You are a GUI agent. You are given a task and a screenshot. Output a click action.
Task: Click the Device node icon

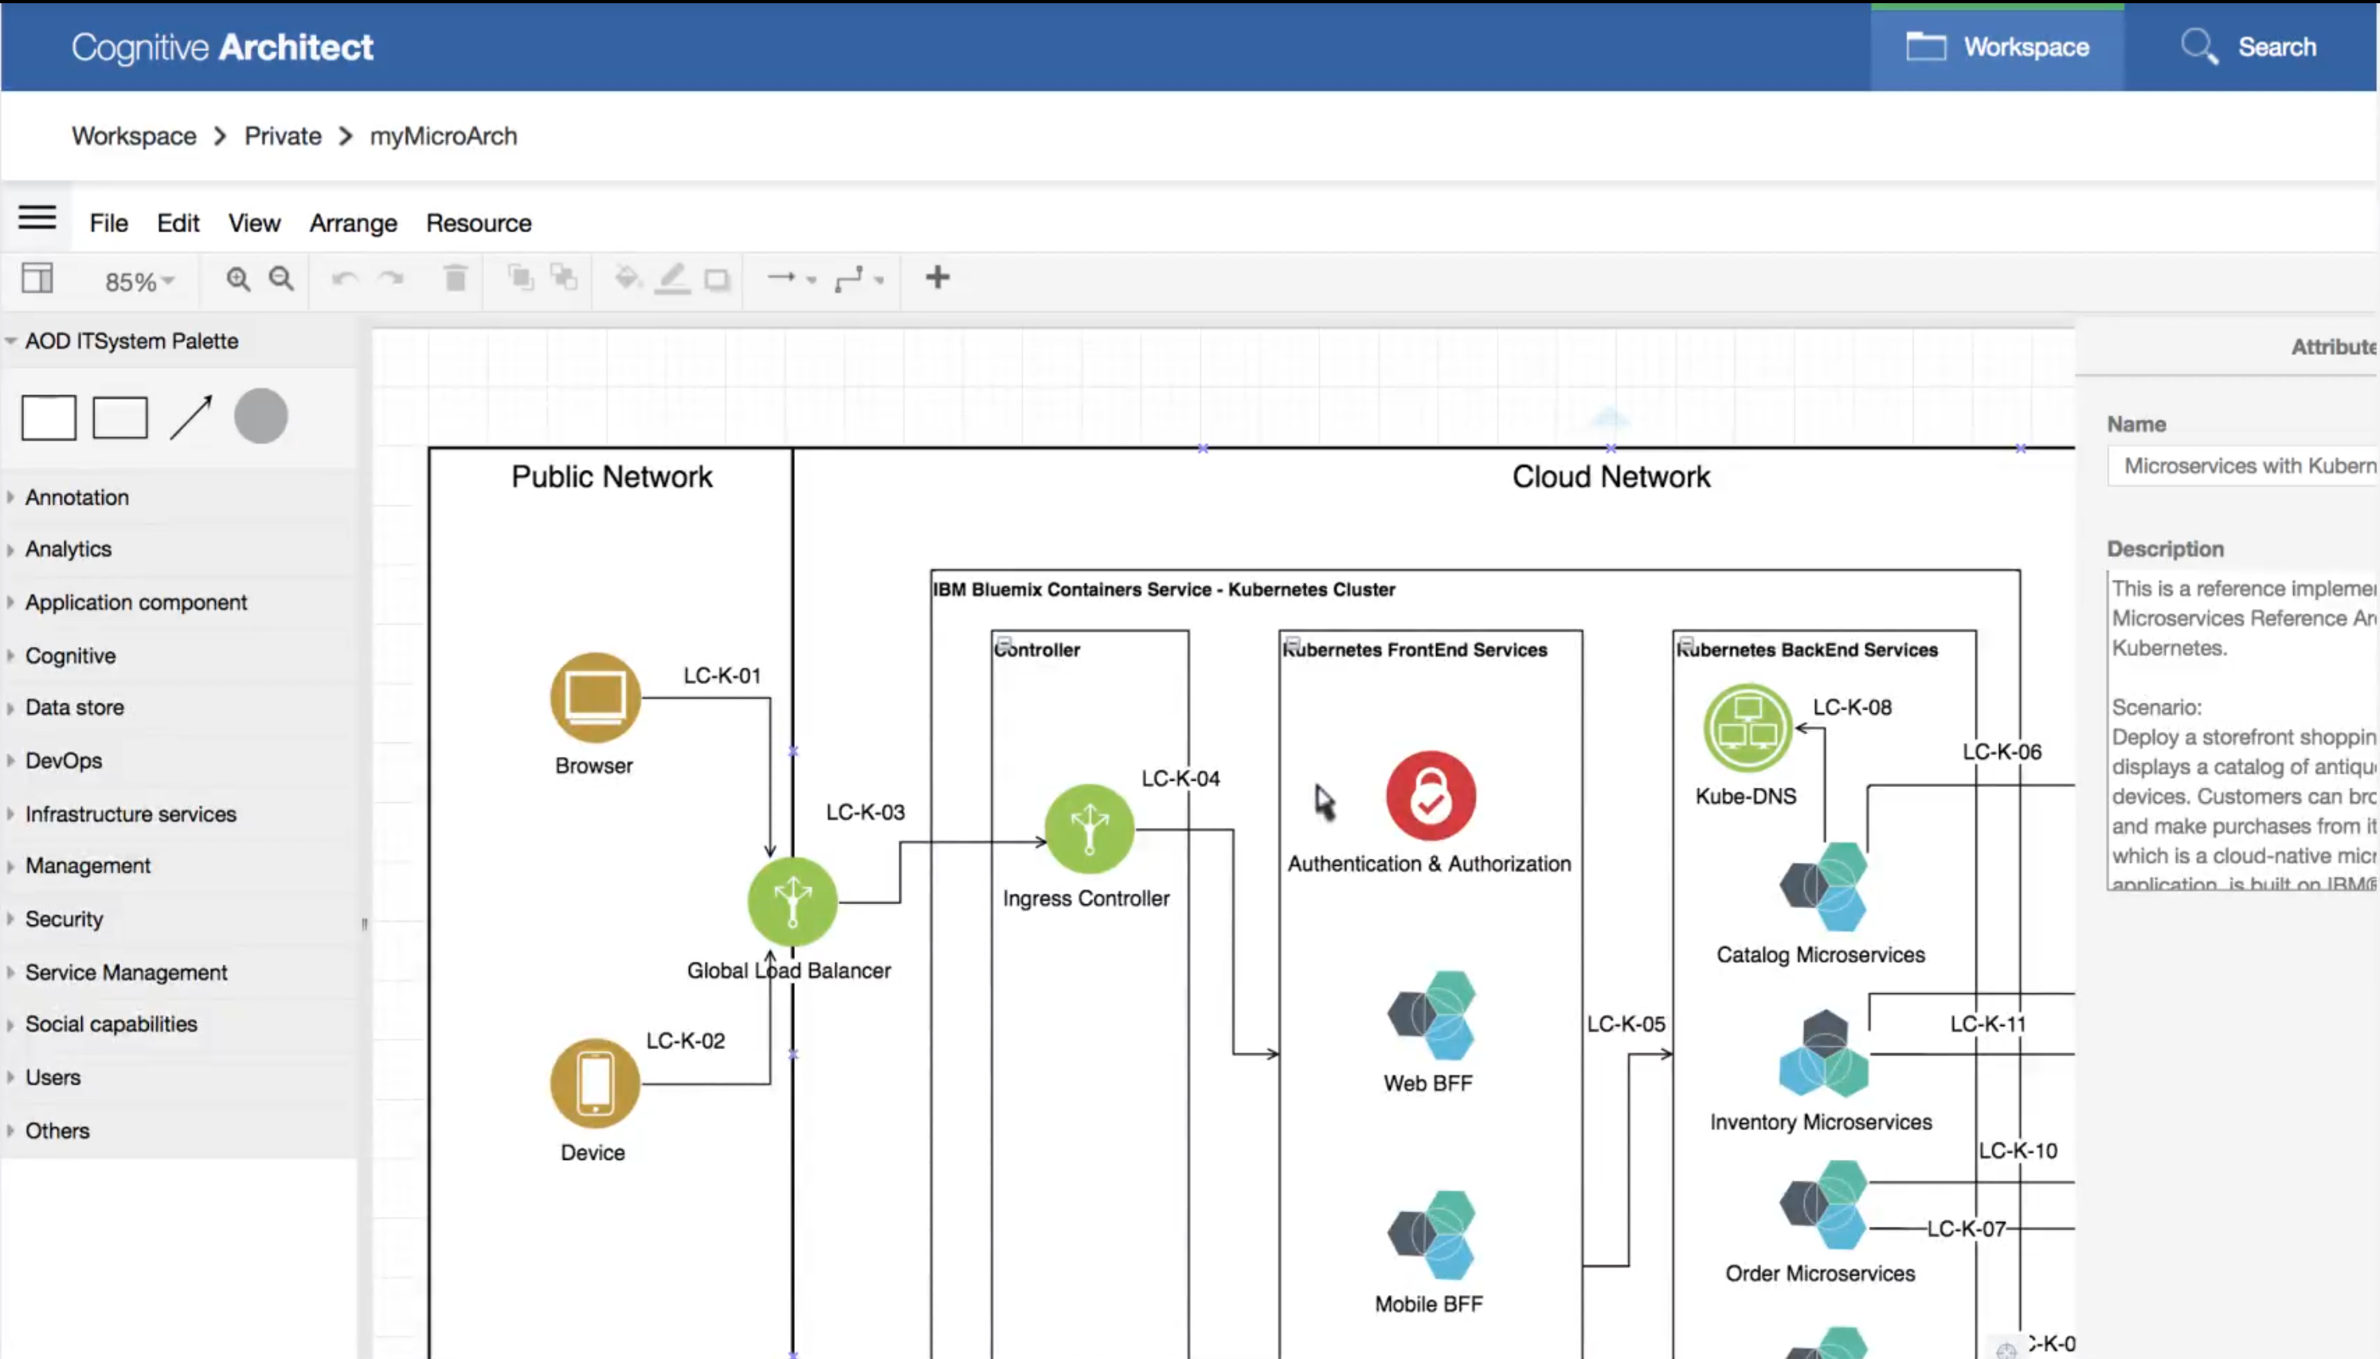tap(595, 1083)
